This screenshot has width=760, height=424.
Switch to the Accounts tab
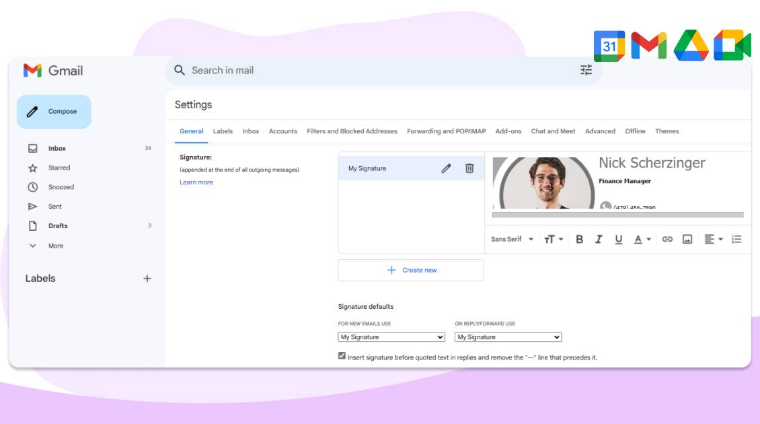pos(283,131)
